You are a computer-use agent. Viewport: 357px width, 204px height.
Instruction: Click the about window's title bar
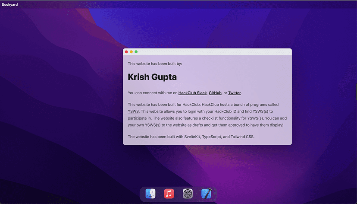tap(207, 52)
